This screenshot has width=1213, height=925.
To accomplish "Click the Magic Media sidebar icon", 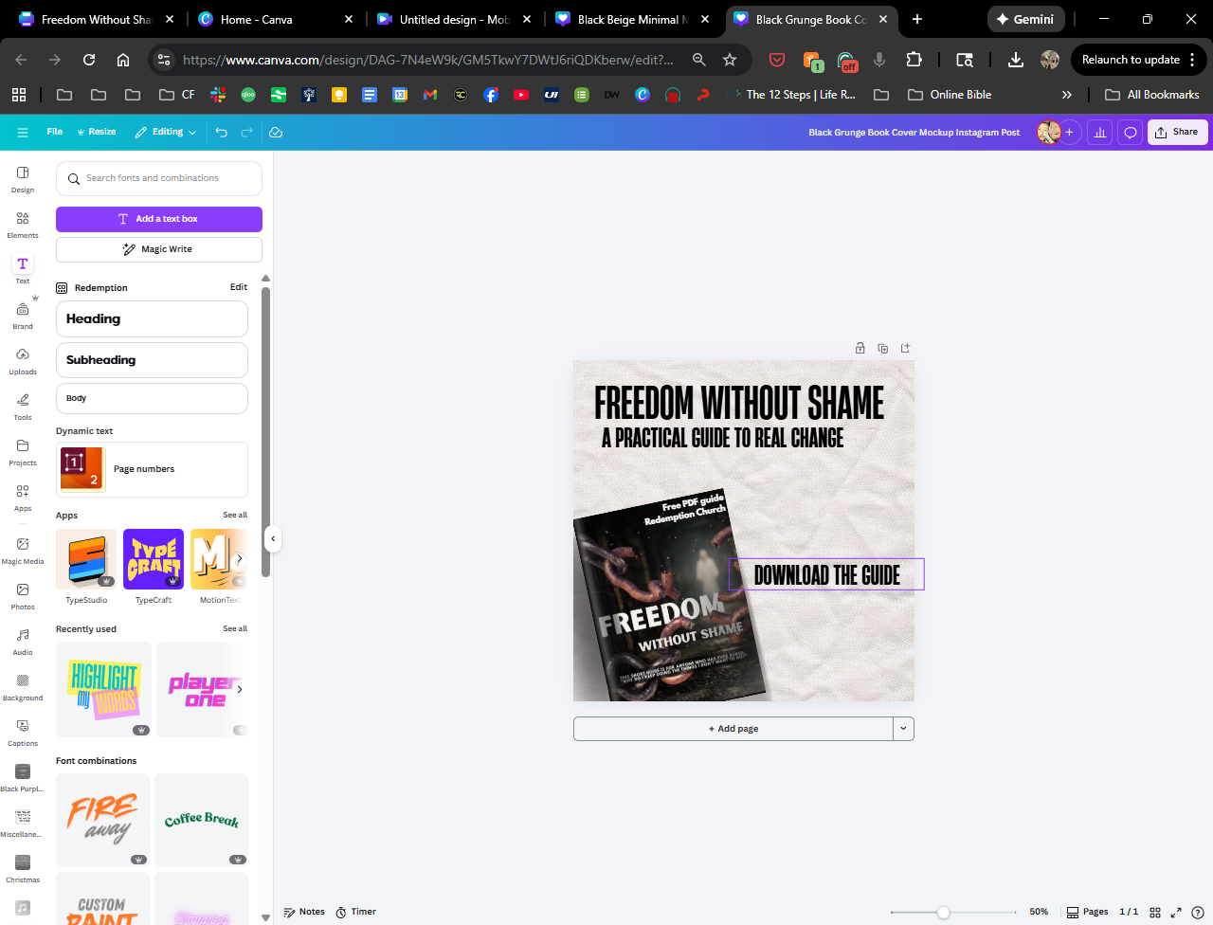I will click(x=23, y=550).
